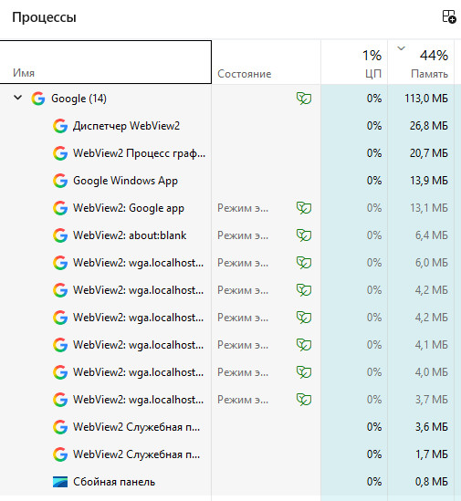Click the leaf icon on the 3,7 МБ wga.localhost row
461x501 pixels.
(304, 400)
